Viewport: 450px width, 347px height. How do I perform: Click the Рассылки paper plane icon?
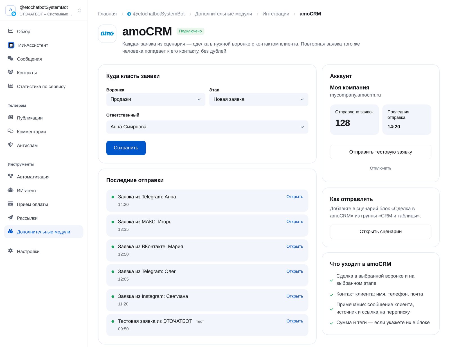click(x=10, y=218)
